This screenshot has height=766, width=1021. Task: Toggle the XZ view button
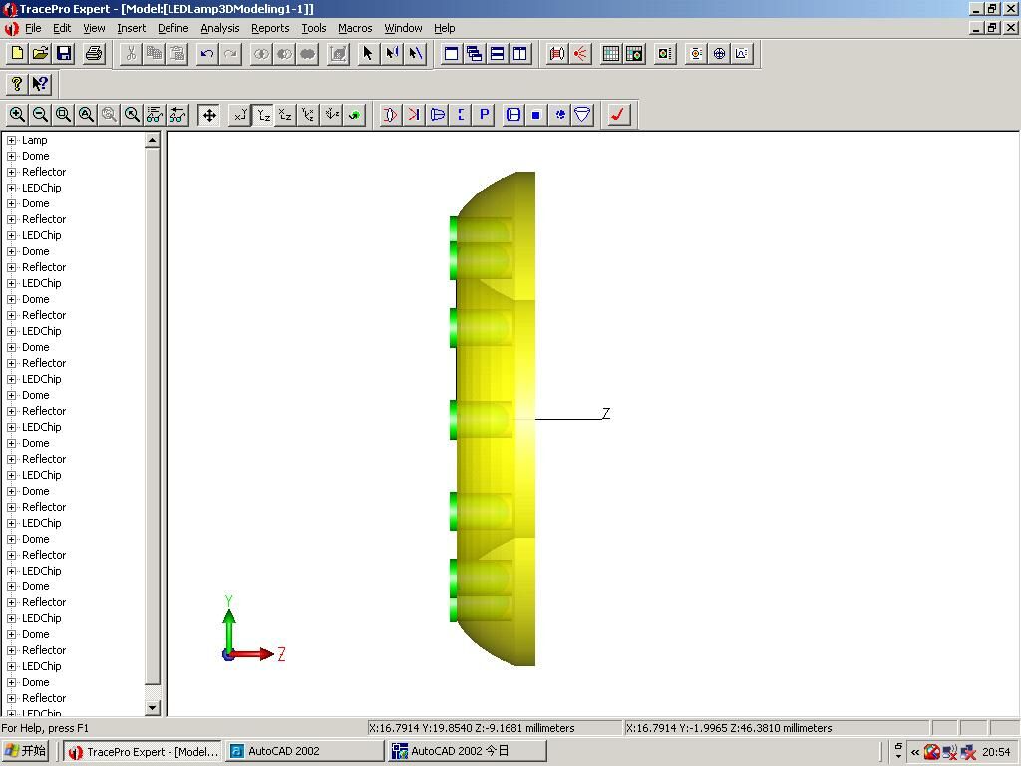tap(286, 115)
